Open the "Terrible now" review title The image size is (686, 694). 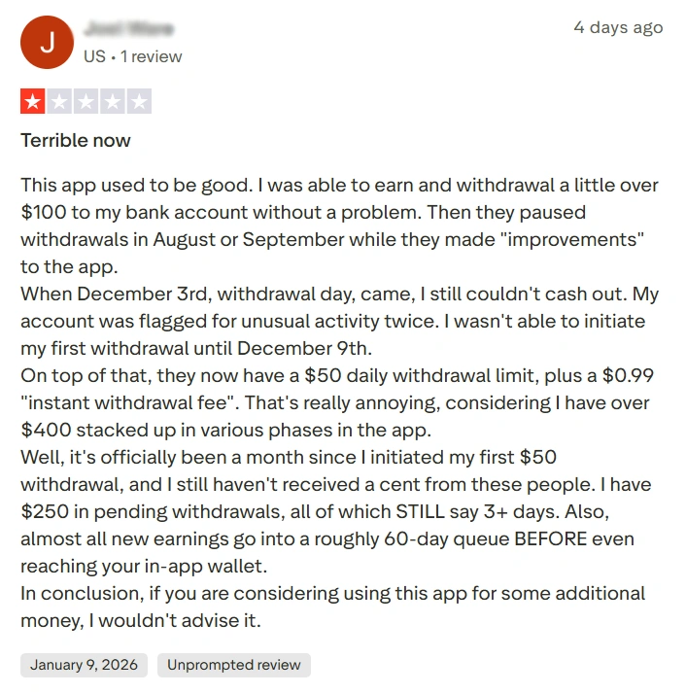(76, 140)
